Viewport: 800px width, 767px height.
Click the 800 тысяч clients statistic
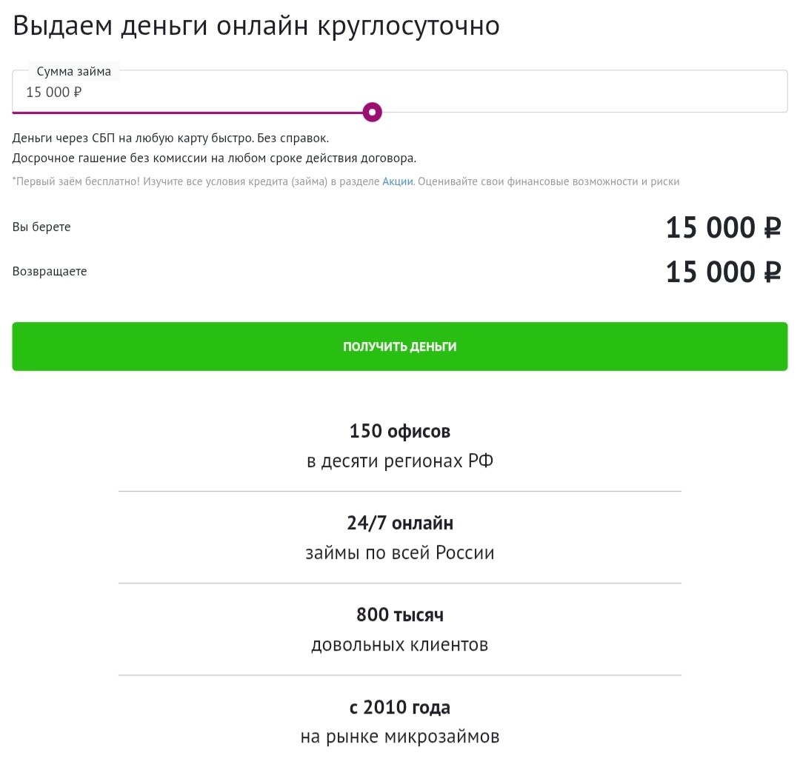(400, 614)
